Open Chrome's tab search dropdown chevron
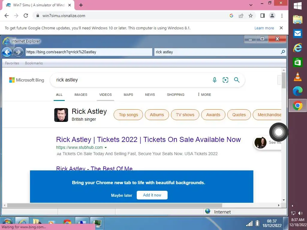Viewport: 307px width, 230px height. [251, 5]
